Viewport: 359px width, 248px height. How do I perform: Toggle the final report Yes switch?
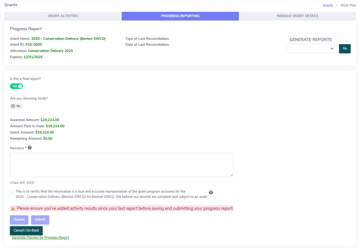pos(17,86)
